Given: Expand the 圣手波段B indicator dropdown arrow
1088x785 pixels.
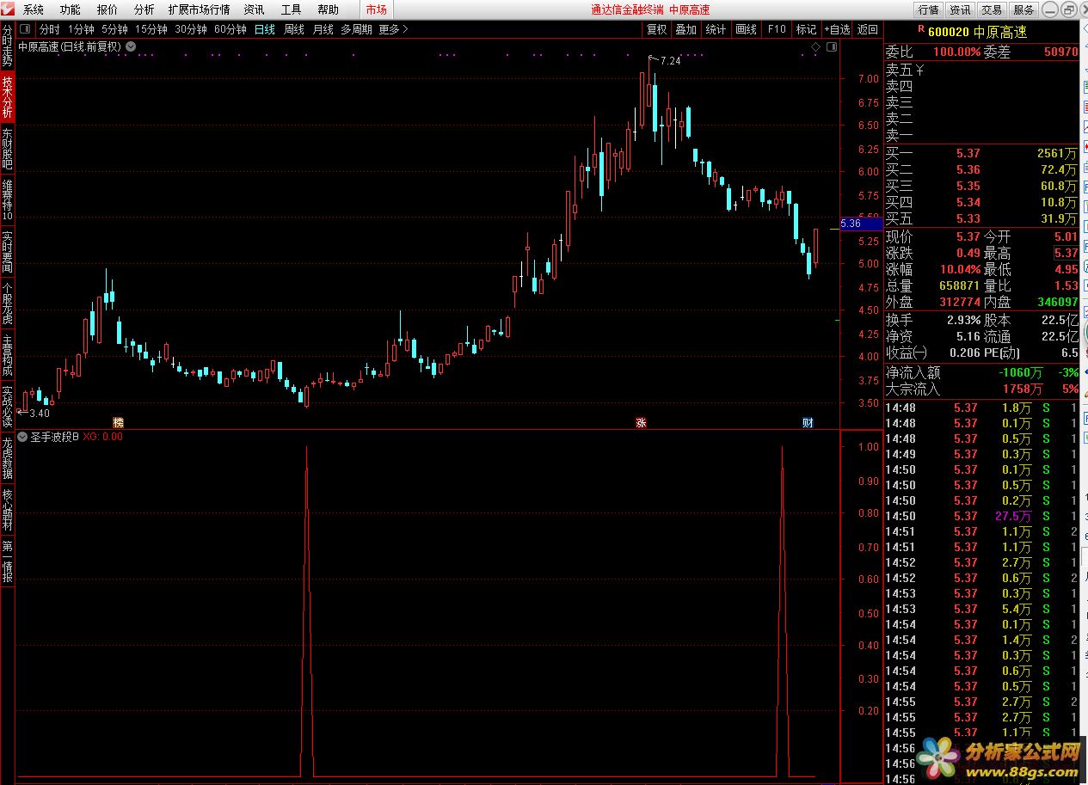Looking at the screenshot, I should coord(22,436).
